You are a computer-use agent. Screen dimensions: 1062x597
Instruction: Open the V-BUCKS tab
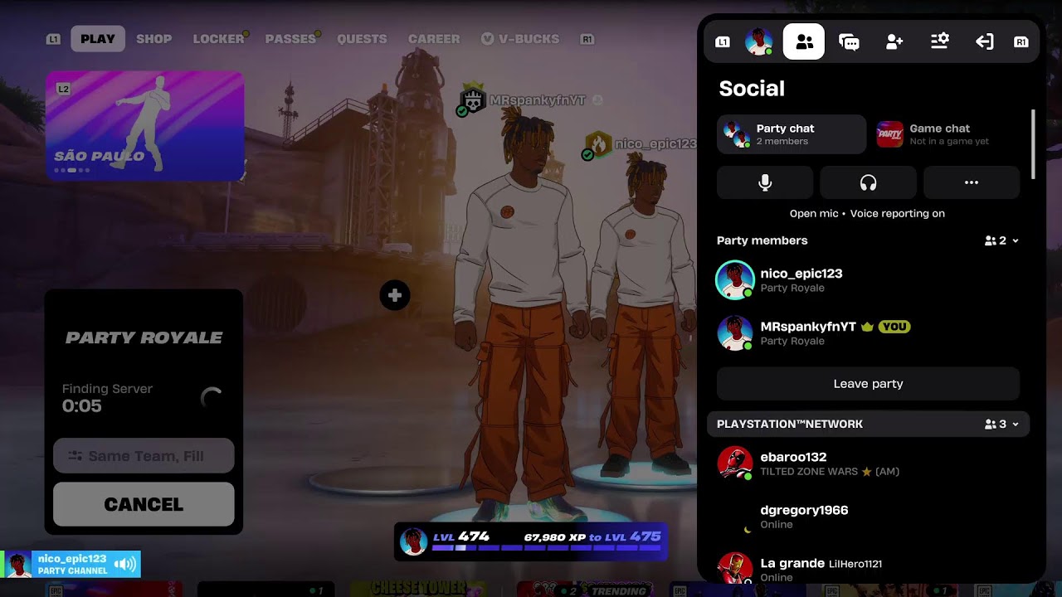(520, 39)
